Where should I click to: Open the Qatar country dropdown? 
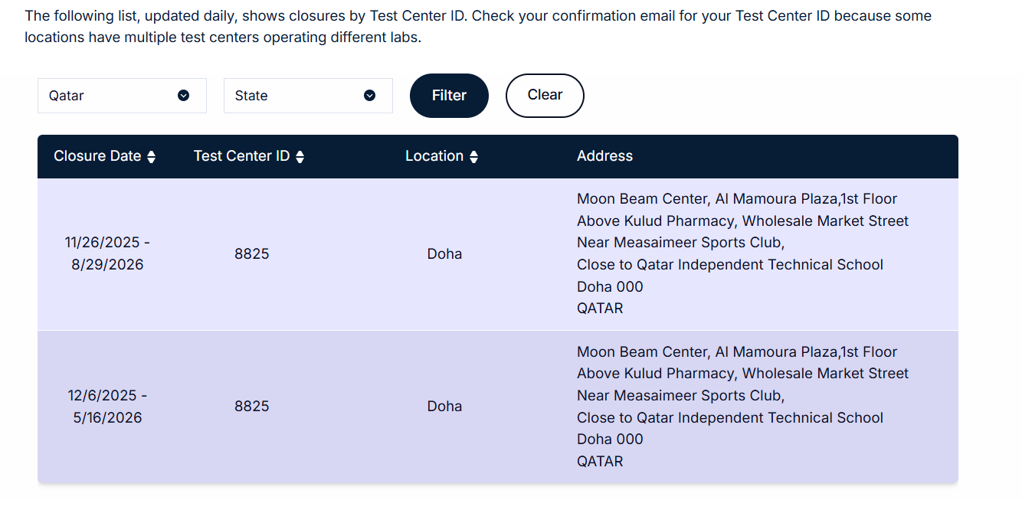click(x=122, y=96)
